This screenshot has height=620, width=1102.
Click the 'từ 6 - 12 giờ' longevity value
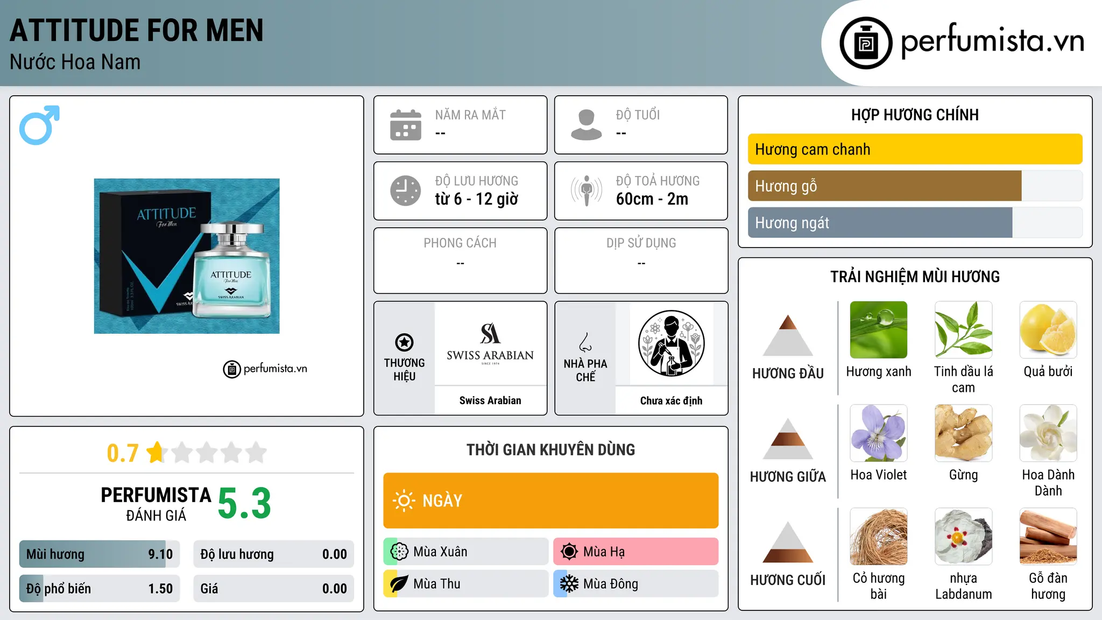point(477,199)
